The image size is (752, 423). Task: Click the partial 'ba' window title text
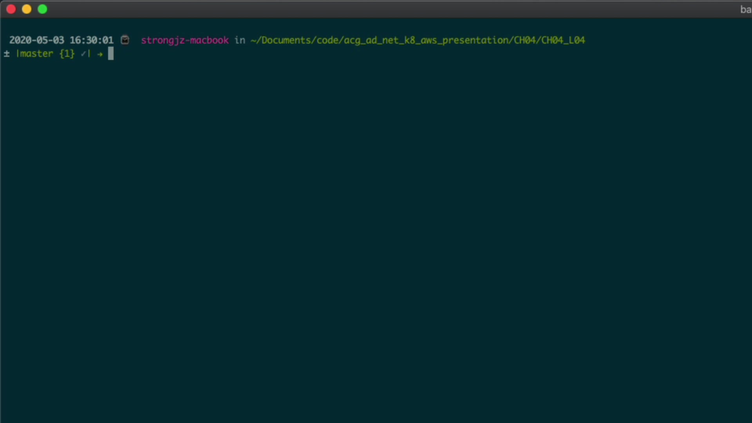tap(745, 9)
